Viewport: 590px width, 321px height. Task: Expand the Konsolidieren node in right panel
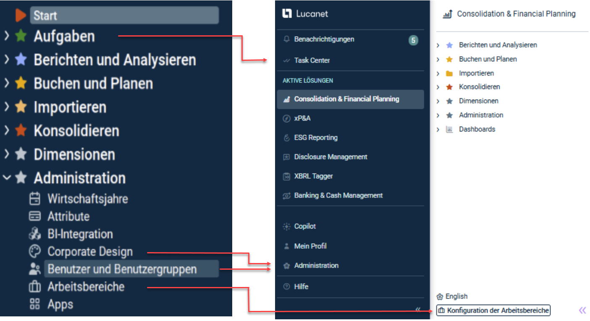pyautogui.click(x=438, y=87)
